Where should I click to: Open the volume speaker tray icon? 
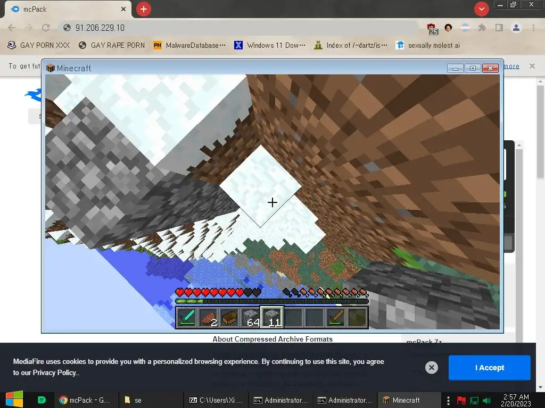click(x=487, y=401)
